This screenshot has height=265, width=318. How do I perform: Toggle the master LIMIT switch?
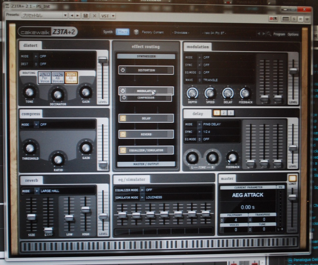tap(292, 178)
